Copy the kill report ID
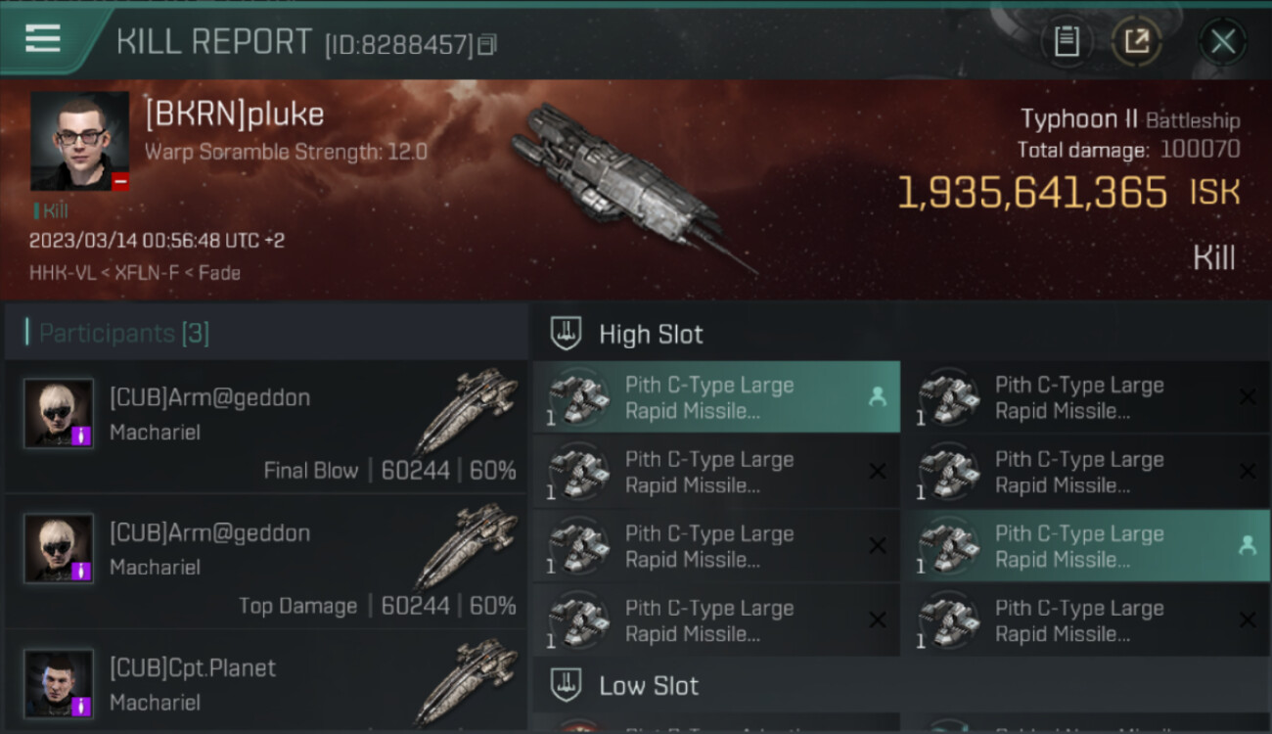This screenshot has width=1272, height=734. pyautogui.click(x=487, y=44)
